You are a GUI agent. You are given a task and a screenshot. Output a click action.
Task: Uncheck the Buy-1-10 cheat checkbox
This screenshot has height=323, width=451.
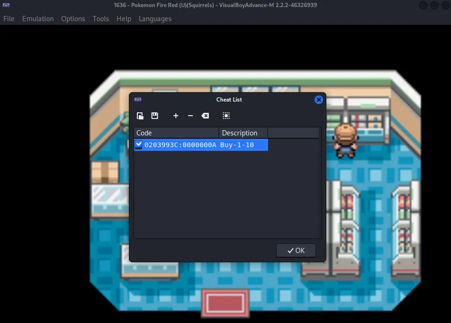point(139,144)
